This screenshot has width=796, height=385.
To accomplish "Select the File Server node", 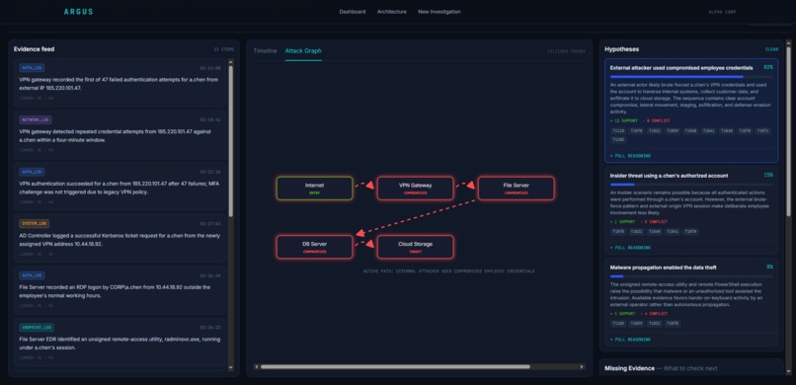I will pos(517,189).
